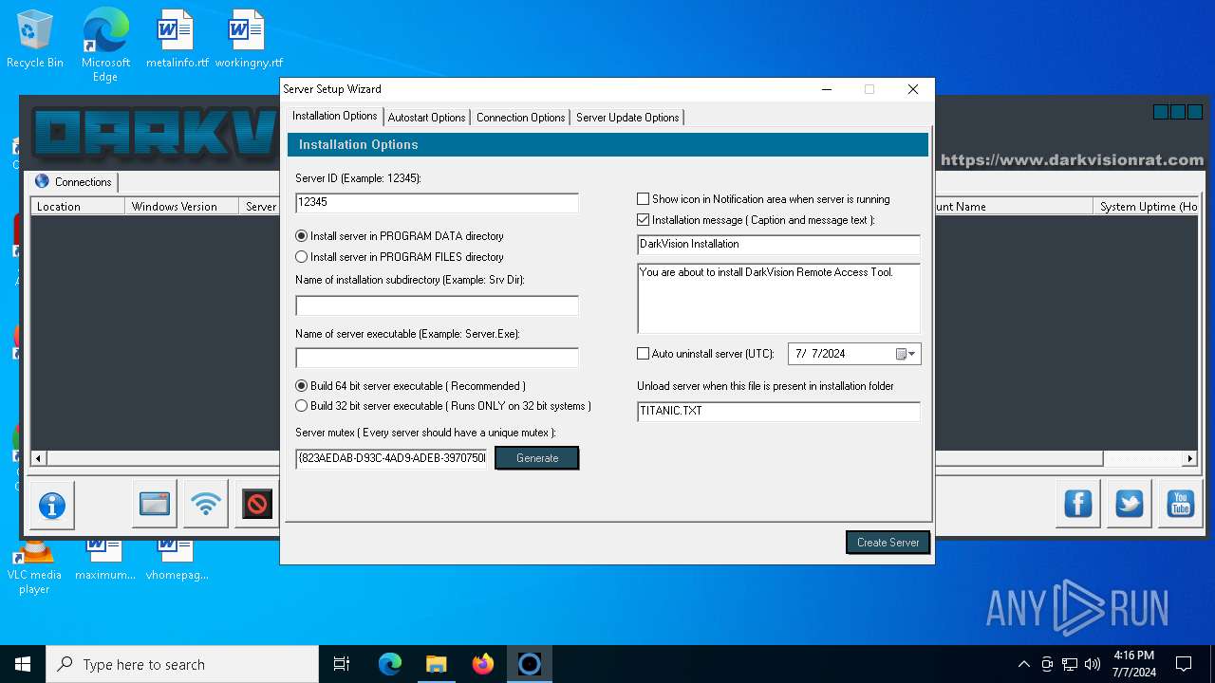Click the Windows Start button
Screen dimensions: 1215x683
[23, 664]
